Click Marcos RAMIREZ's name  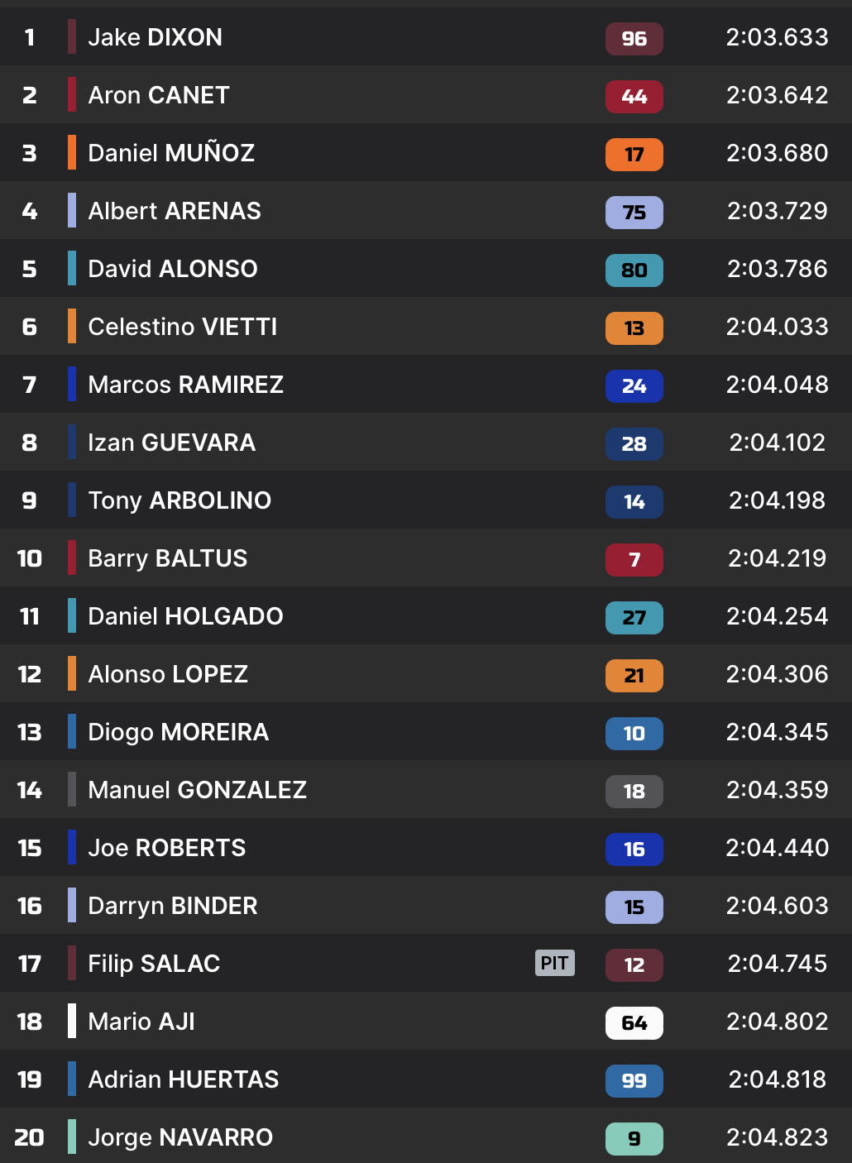(185, 385)
